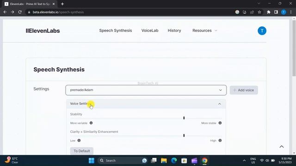The image size is (296, 166).
Task: Open the weather widget showing 32°C
Action: [12, 160]
